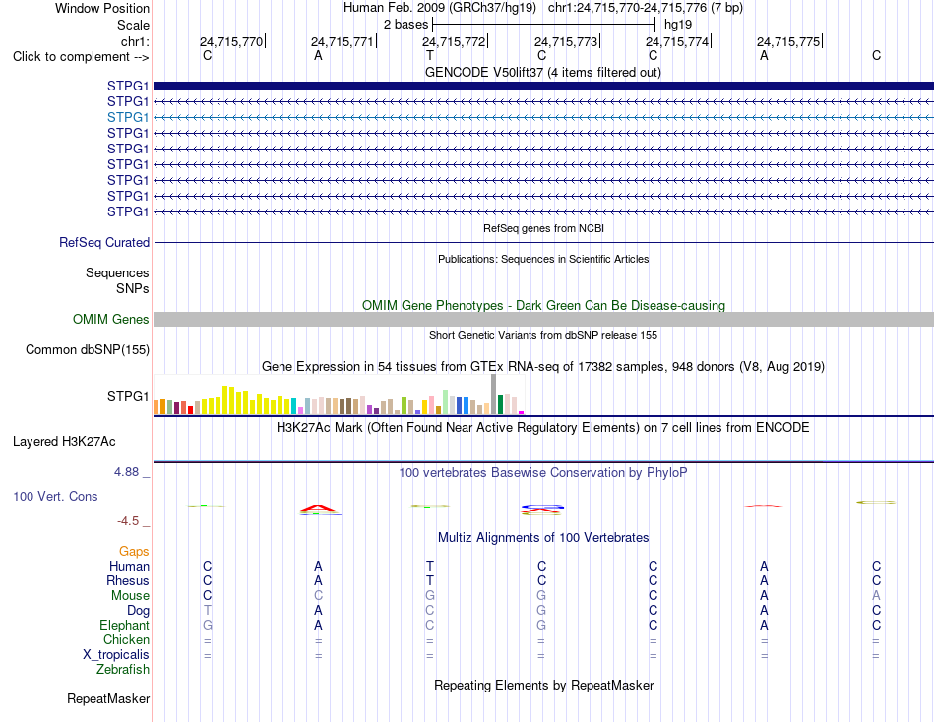Open the 'RefSeq Curated' track label
This screenshot has height=722, width=935.
pyautogui.click(x=104, y=243)
